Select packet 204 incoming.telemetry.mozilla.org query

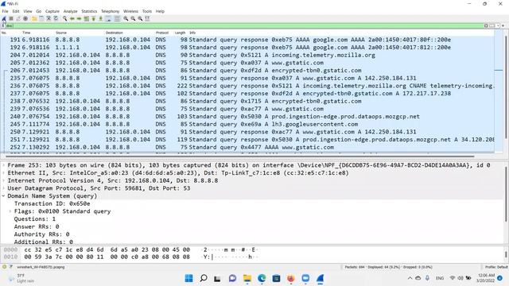[x=247, y=55]
